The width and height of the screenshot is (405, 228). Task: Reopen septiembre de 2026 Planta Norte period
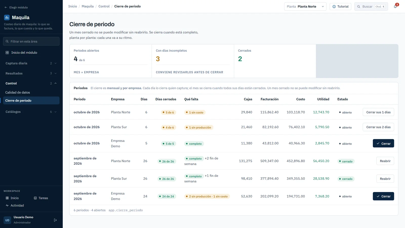pos(385,161)
